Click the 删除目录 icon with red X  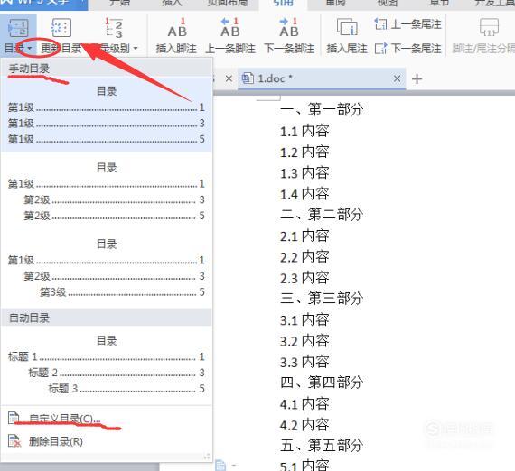[14, 441]
